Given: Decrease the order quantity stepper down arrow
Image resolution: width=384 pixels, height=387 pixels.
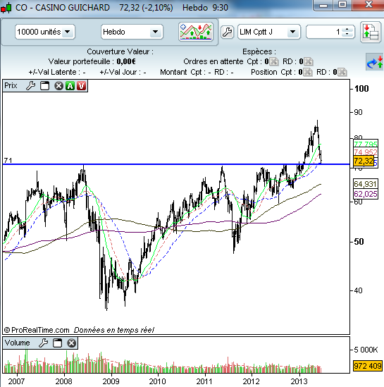Looking at the screenshot, I should [x=347, y=35].
